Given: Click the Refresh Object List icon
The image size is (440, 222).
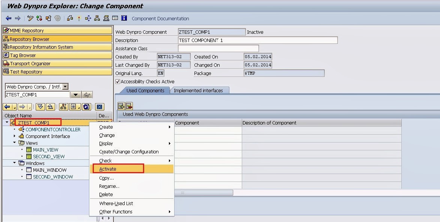Looking at the screenshot, I should [x=87, y=107].
